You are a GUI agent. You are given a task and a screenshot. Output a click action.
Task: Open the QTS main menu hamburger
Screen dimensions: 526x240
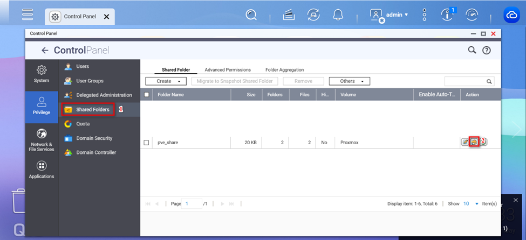pyautogui.click(x=28, y=15)
